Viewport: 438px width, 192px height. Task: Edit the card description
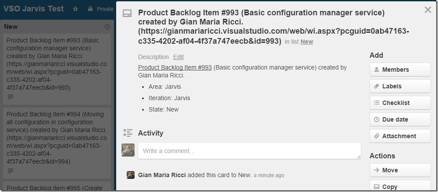tap(178, 57)
